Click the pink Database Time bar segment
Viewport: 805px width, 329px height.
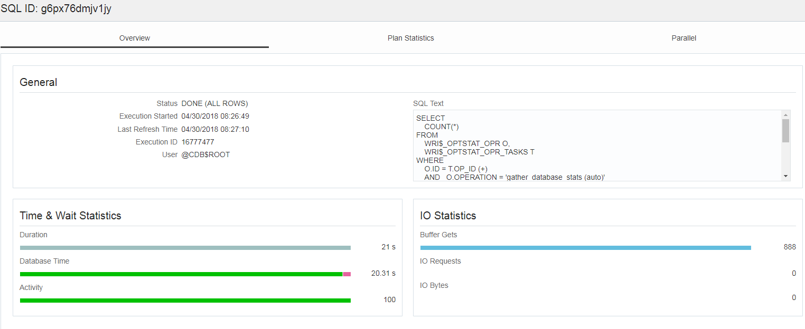(347, 274)
